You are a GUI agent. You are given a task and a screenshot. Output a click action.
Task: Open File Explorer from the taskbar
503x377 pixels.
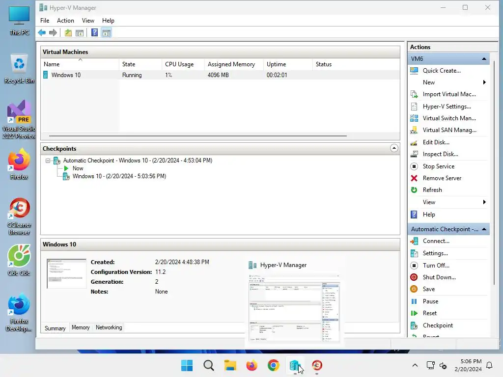(230, 365)
